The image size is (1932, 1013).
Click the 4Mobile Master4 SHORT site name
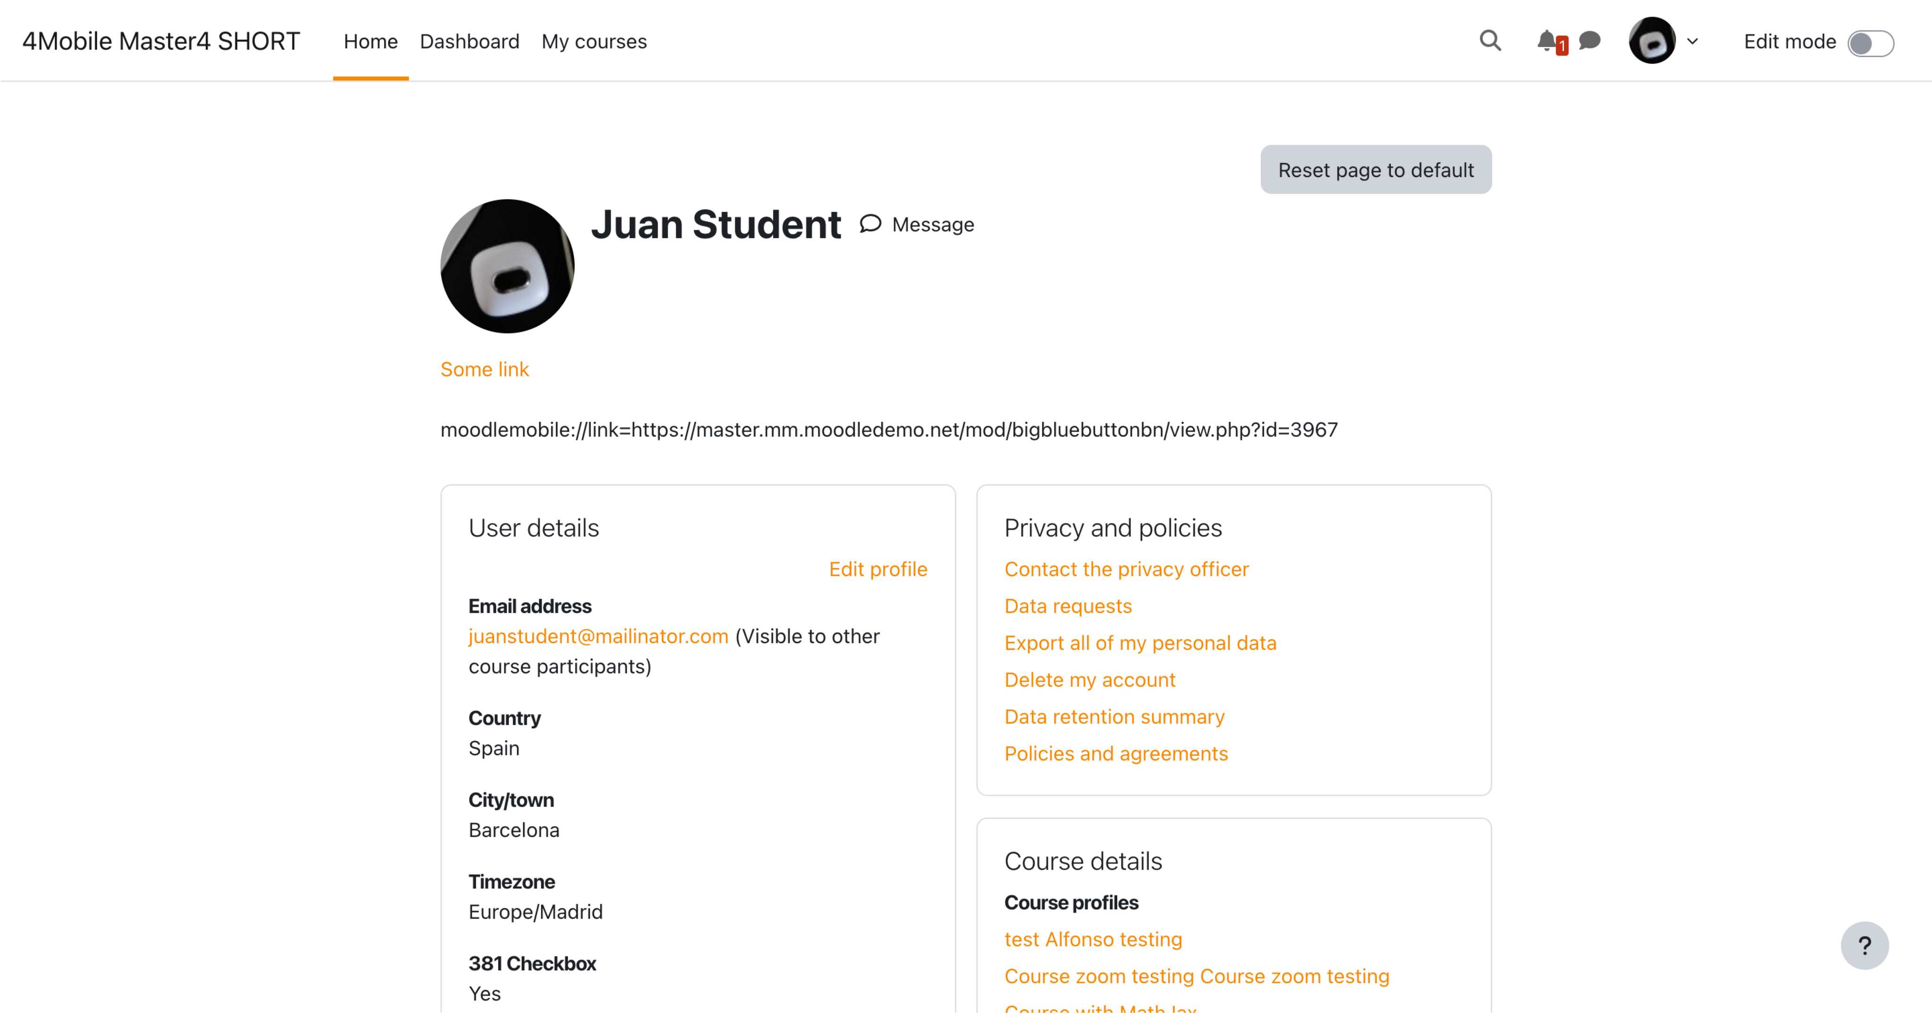(x=160, y=41)
